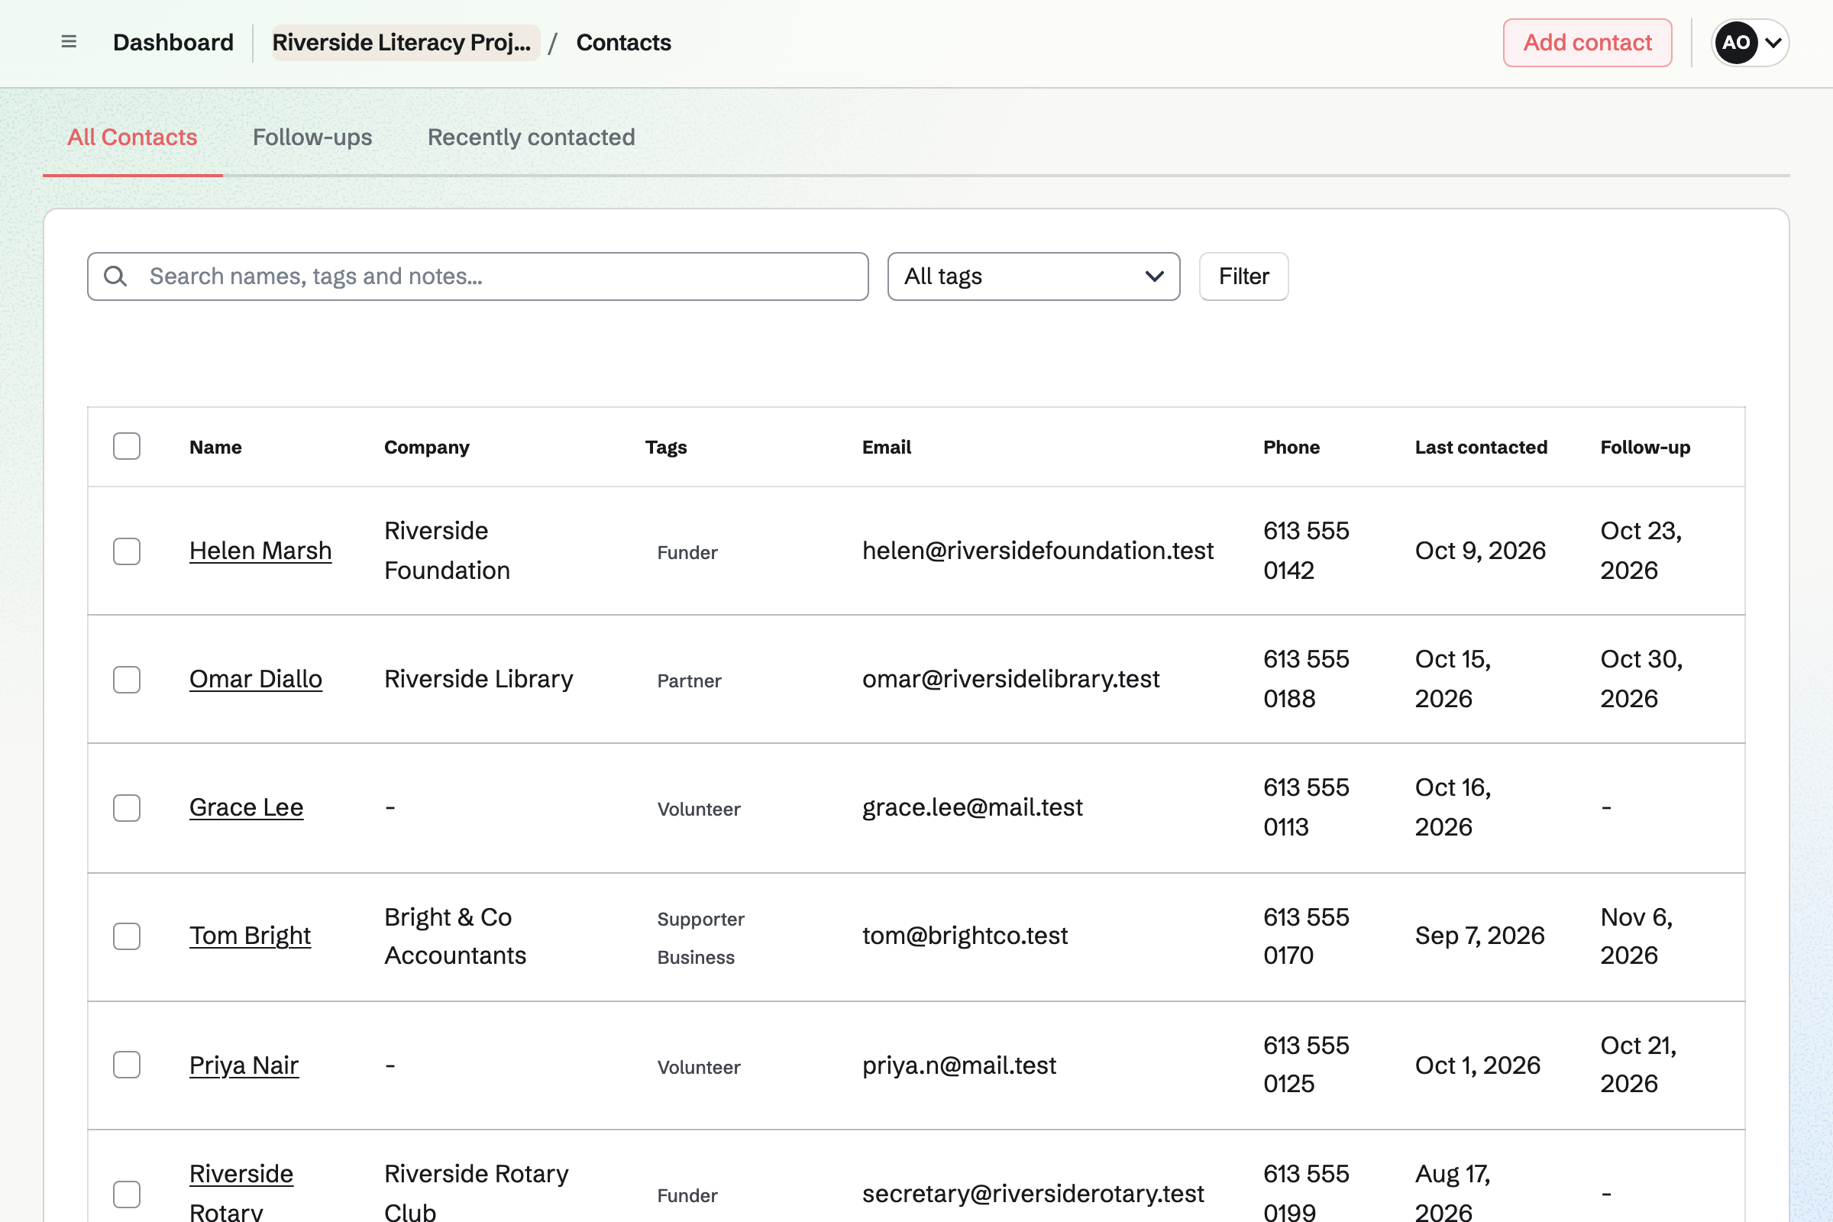The height and width of the screenshot is (1222, 1833).
Task: Click Omar Diallo's Partner tag
Action: click(689, 681)
